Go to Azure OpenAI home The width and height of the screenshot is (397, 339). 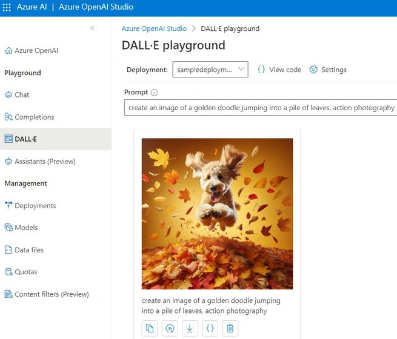pos(32,51)
